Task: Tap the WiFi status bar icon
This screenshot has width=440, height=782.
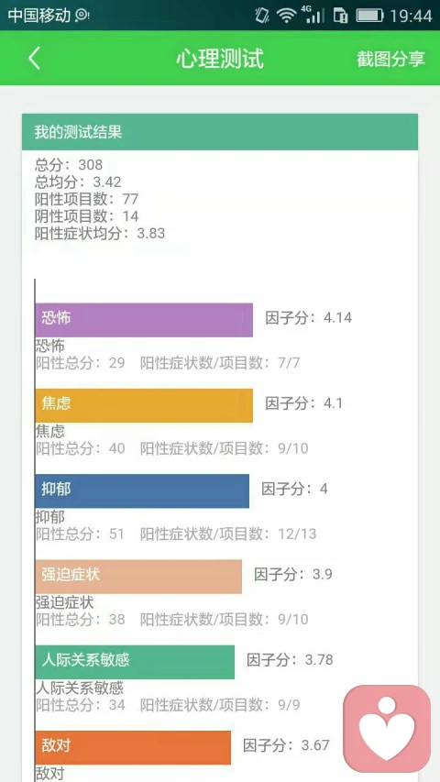Action: [286, 16]
